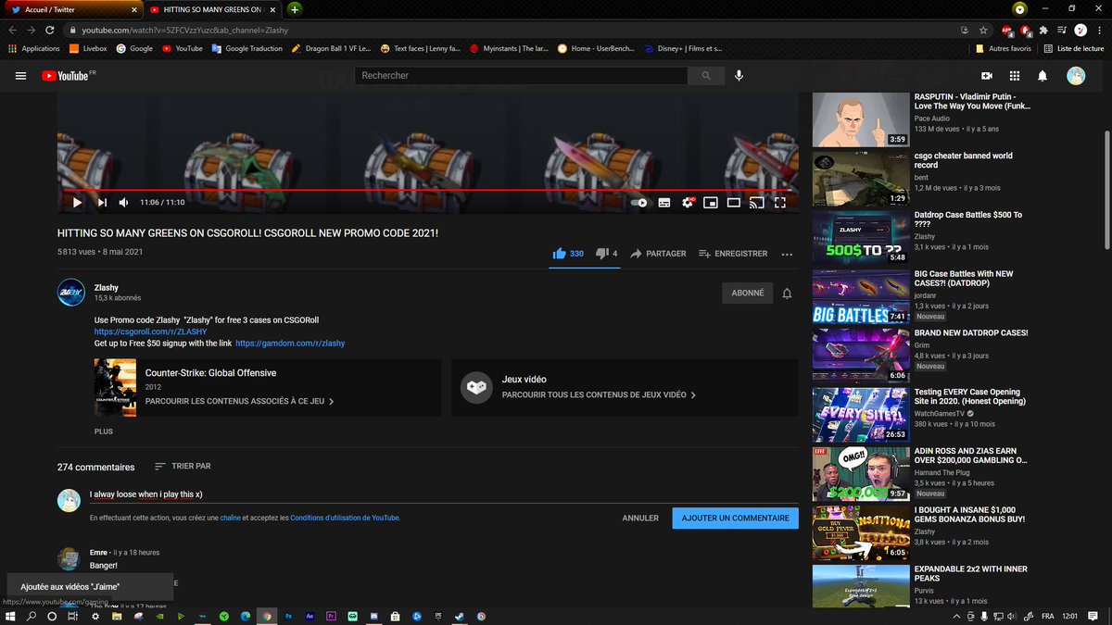Share the video via PARTAGER
This screenshot has height=625, width=1112.
(x=659, y=253)
